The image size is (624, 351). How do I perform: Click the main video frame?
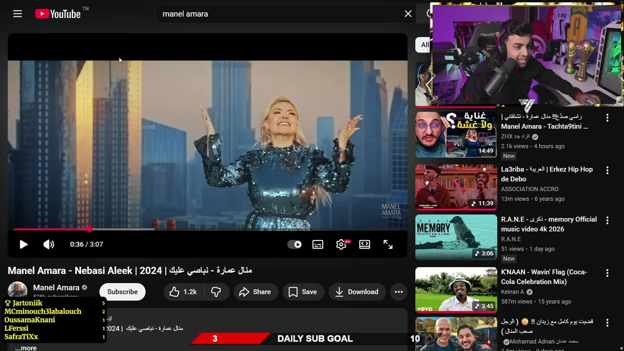click(208, 144)
